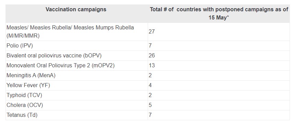Click the value 5 for Cholera
The height and width of the screenshot is (123, 293).
coord(150,105)
